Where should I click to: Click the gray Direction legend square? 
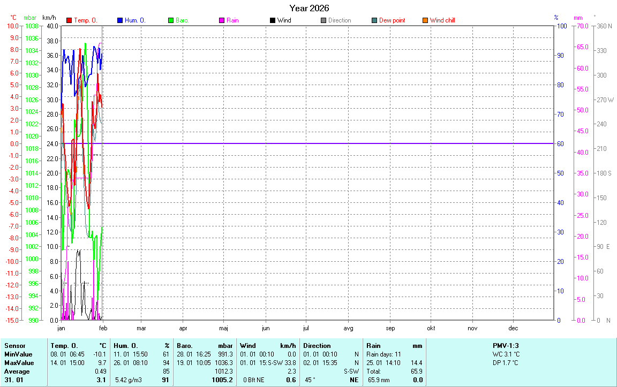tap(323, 20)
